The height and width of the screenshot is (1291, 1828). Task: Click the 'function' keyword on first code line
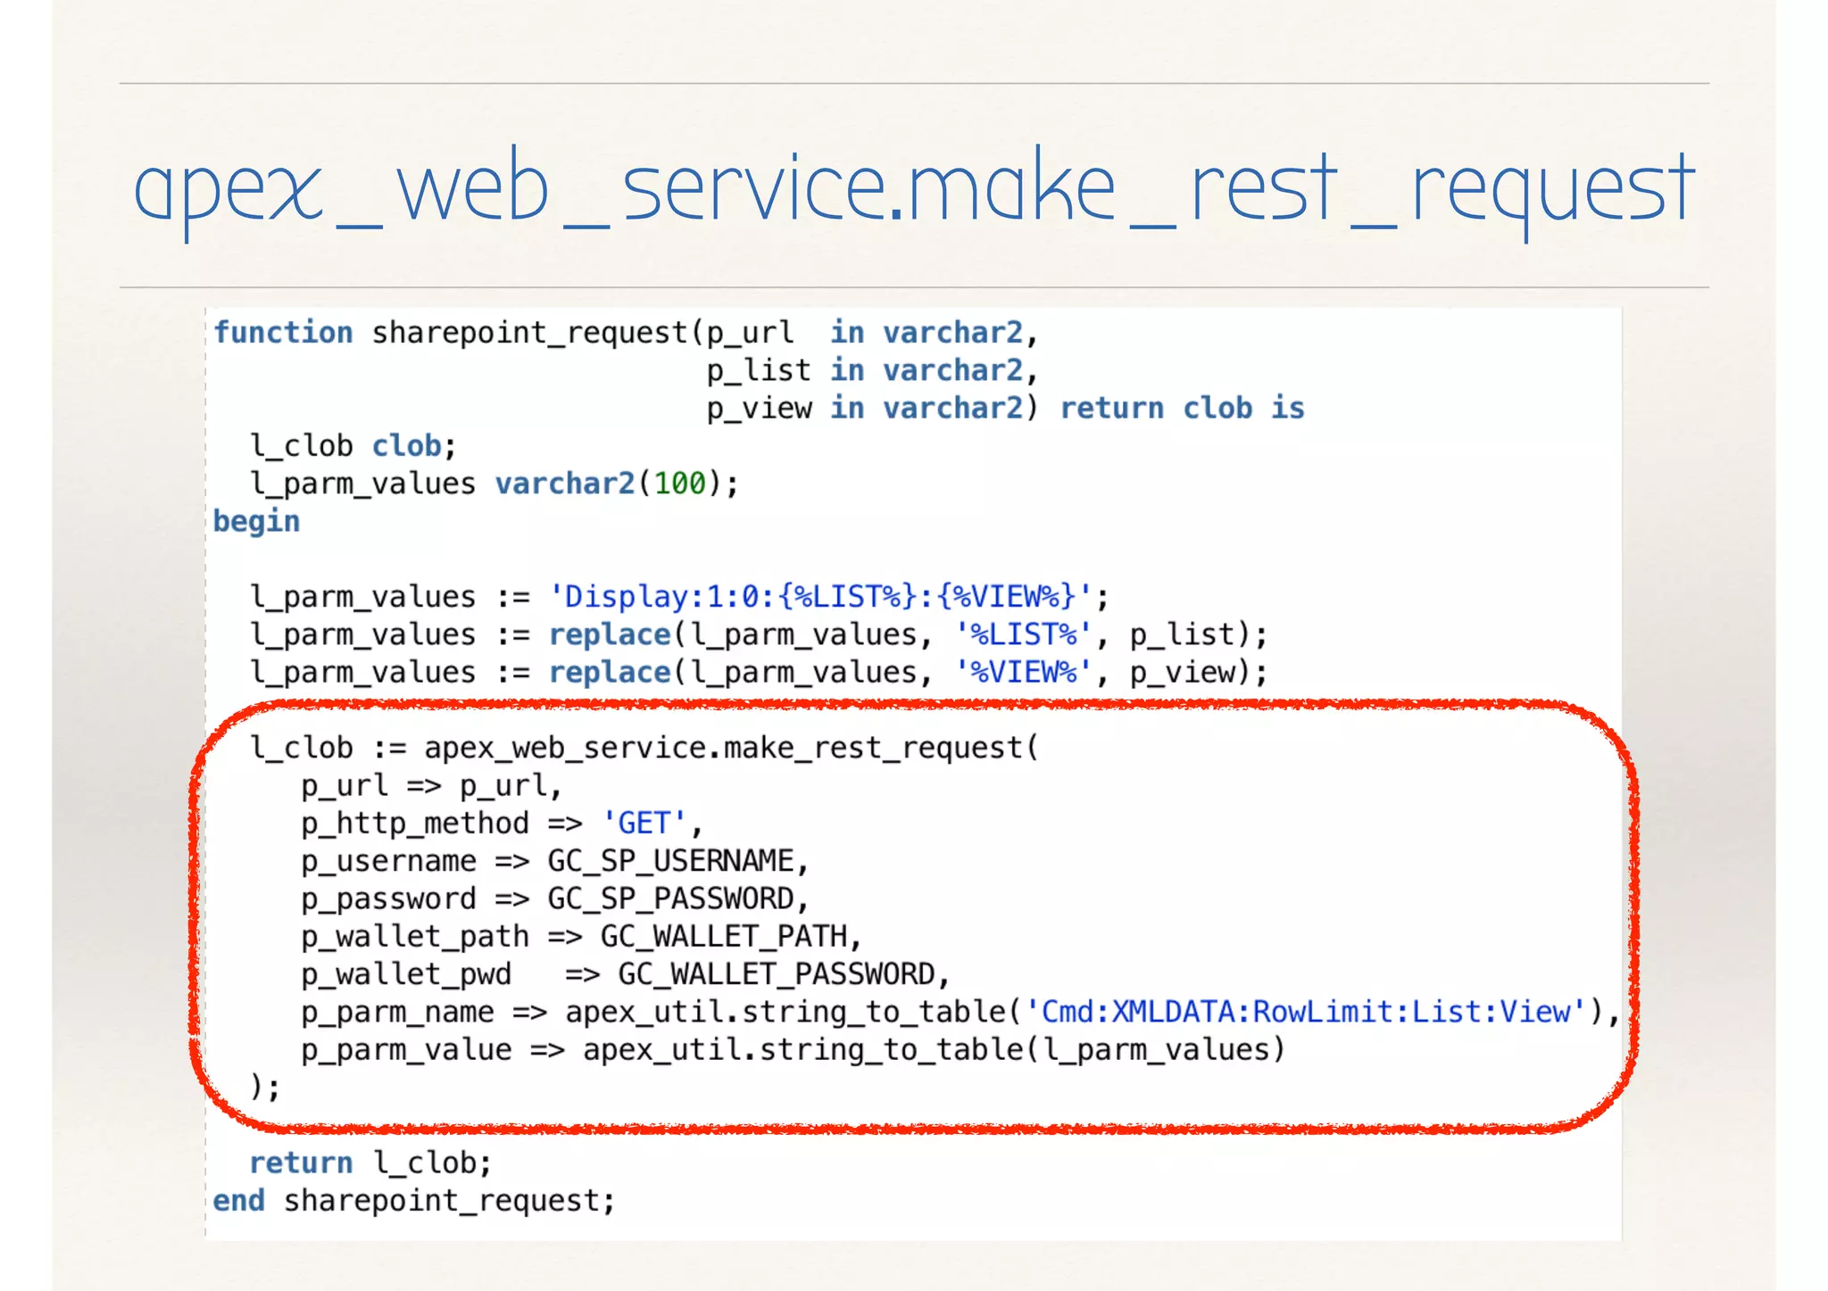pyautogui.click(x=283, y=333)
